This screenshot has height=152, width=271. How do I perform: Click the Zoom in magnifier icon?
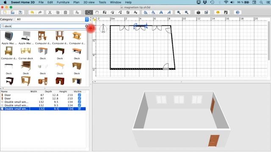coord(179,12)
